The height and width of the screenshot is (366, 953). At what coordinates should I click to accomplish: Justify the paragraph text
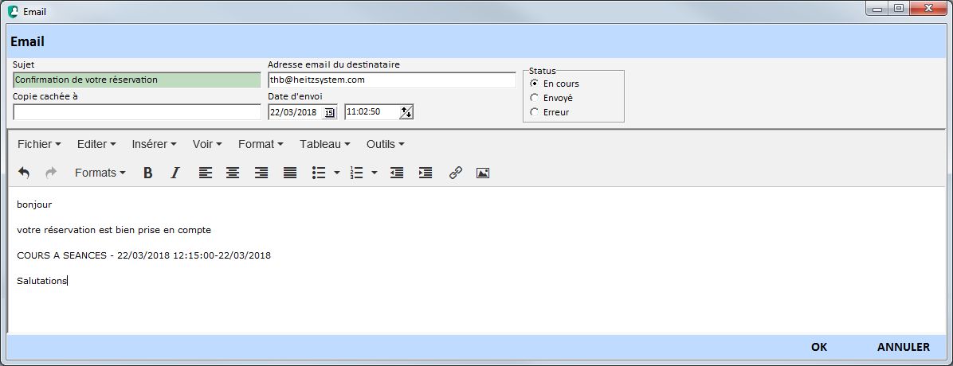pyautogui.click(x=290, y=173)
